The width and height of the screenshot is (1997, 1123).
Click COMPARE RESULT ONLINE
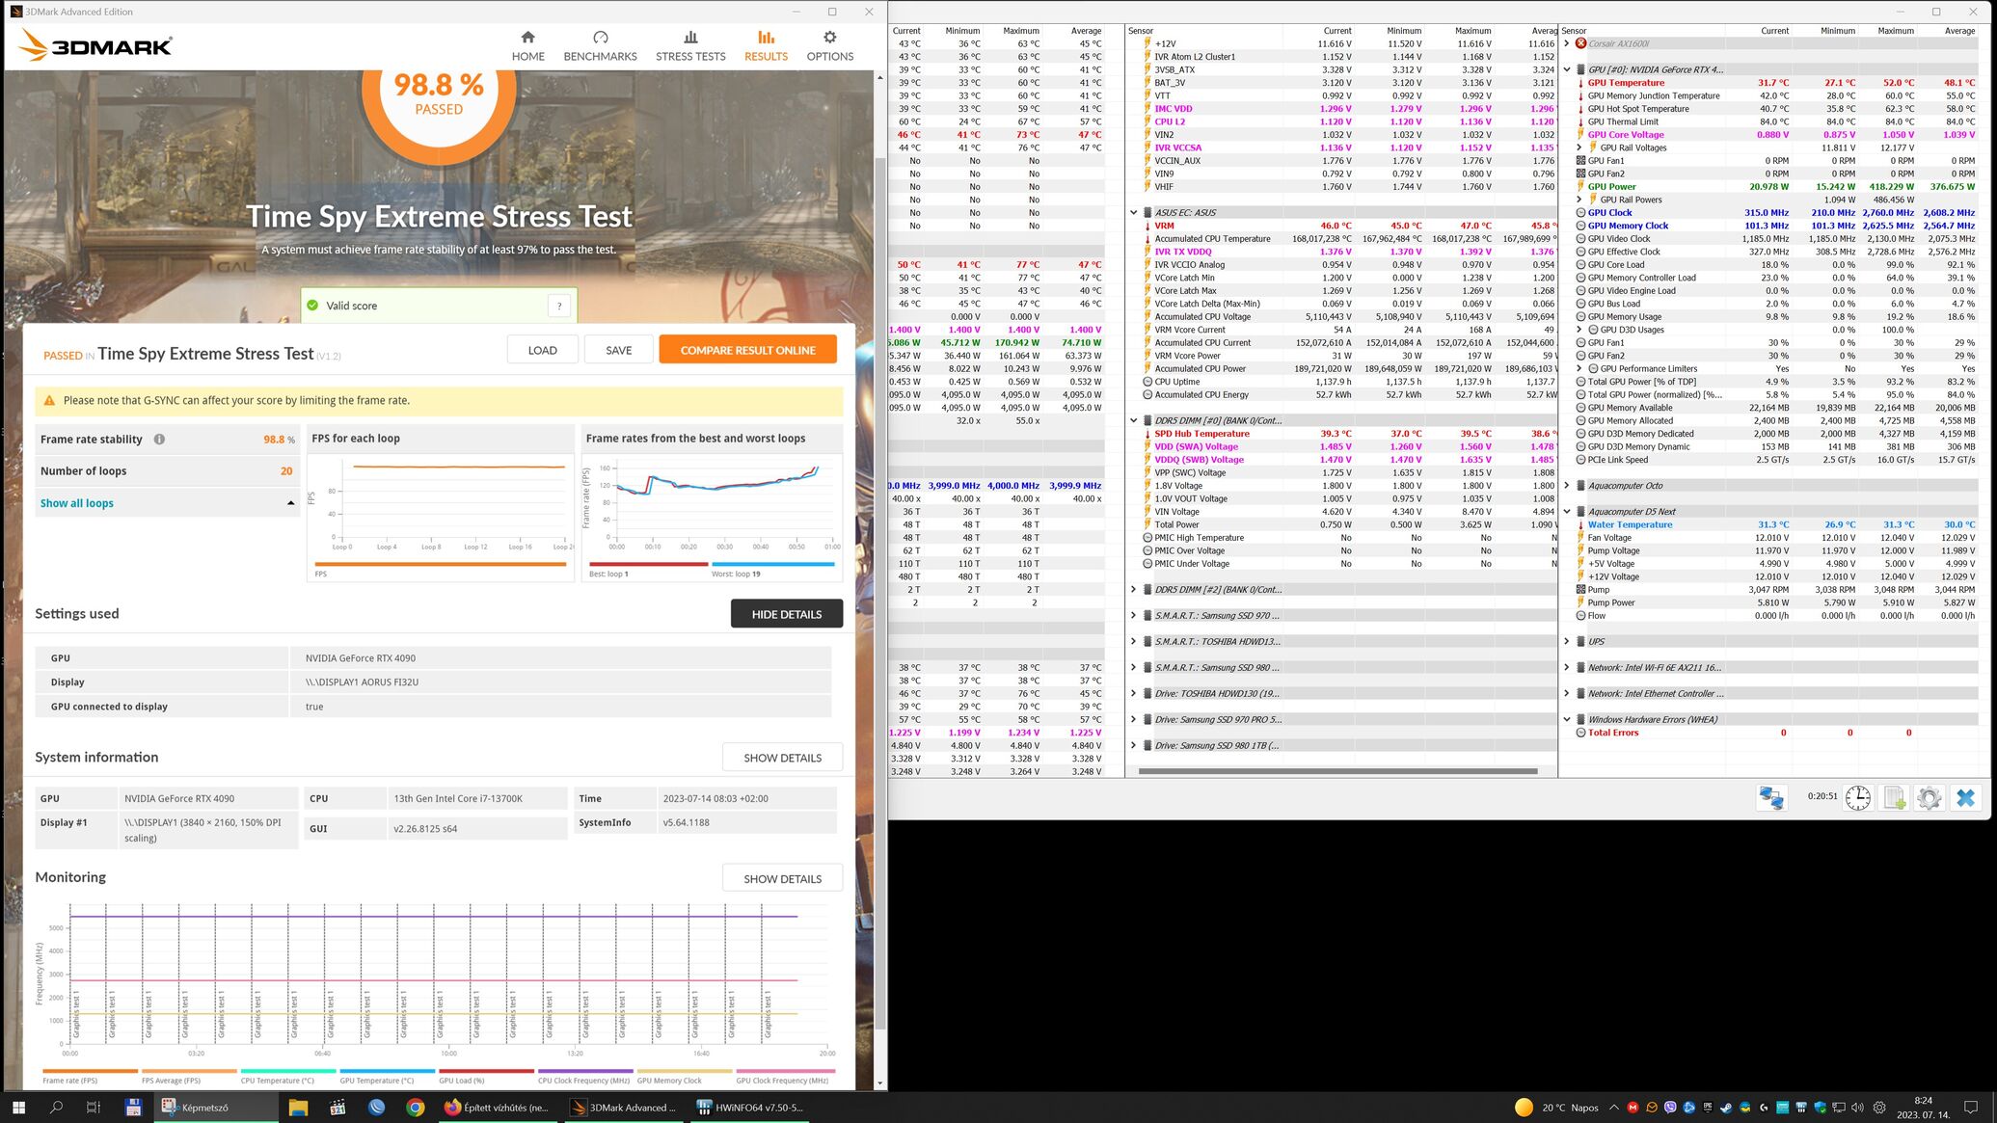pyautogui.click(x=747, y=350)
